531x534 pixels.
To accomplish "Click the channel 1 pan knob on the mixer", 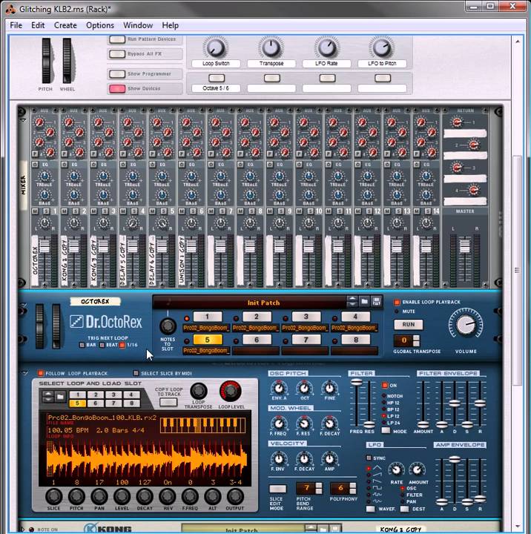I will pyautogui.click(x=44, y=223).
